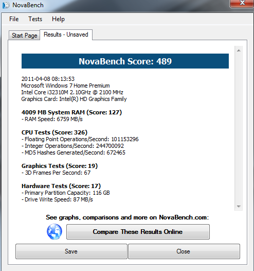The image size is (254, 271).
Task: Click the 4009 MB System RAM heading
Action: [x=72, y=112]
